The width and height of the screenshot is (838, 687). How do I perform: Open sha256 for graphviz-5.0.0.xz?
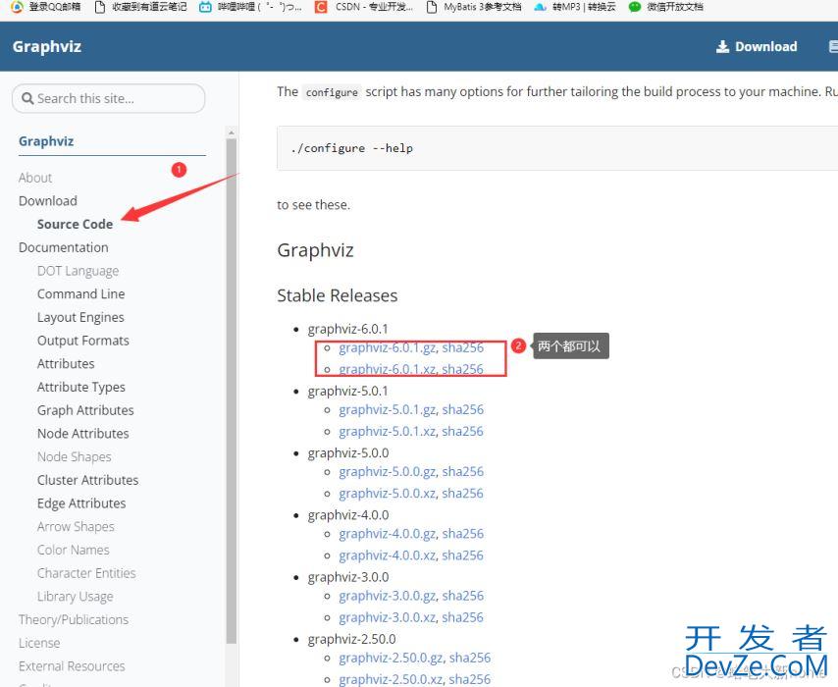463,494
